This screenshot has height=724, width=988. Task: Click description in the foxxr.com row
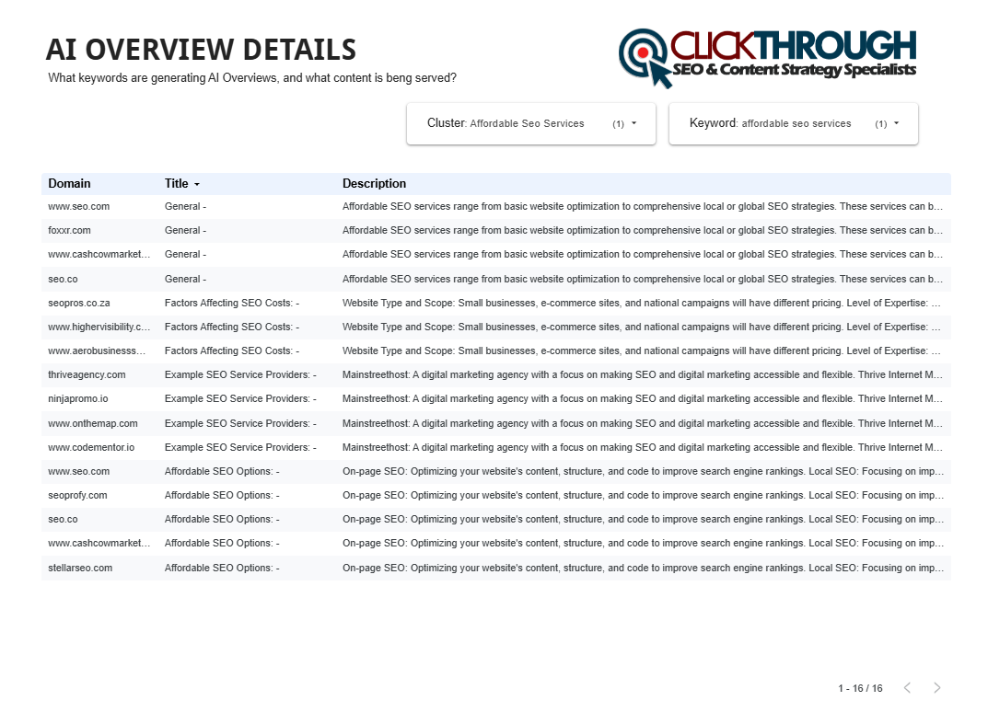click(x=643, y=230)
